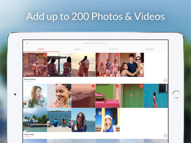This screenshot has height=143, width=191.
Task: Uncheck the pink car photo
Action: [x=117, y=86]
